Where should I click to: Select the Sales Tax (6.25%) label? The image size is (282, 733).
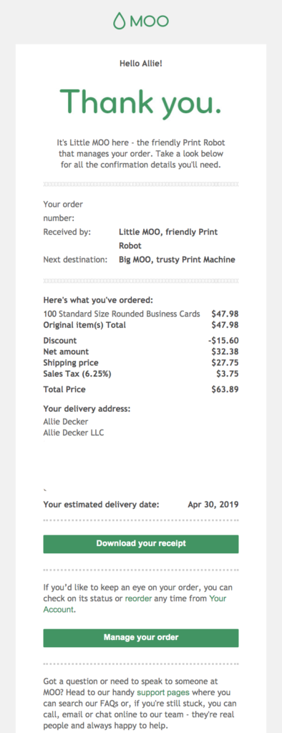pyautogui.click(x=77, y=374)
